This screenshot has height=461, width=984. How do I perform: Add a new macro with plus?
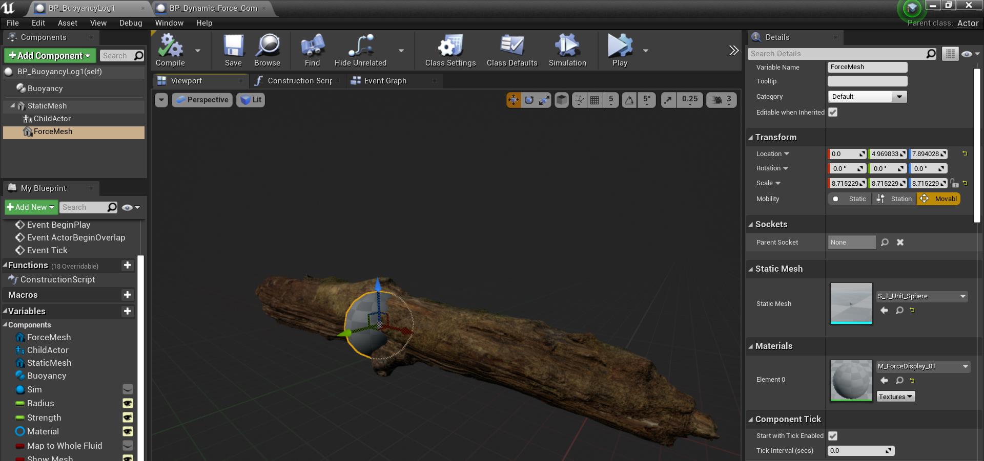pyautogui.click(x=128, y=295)
